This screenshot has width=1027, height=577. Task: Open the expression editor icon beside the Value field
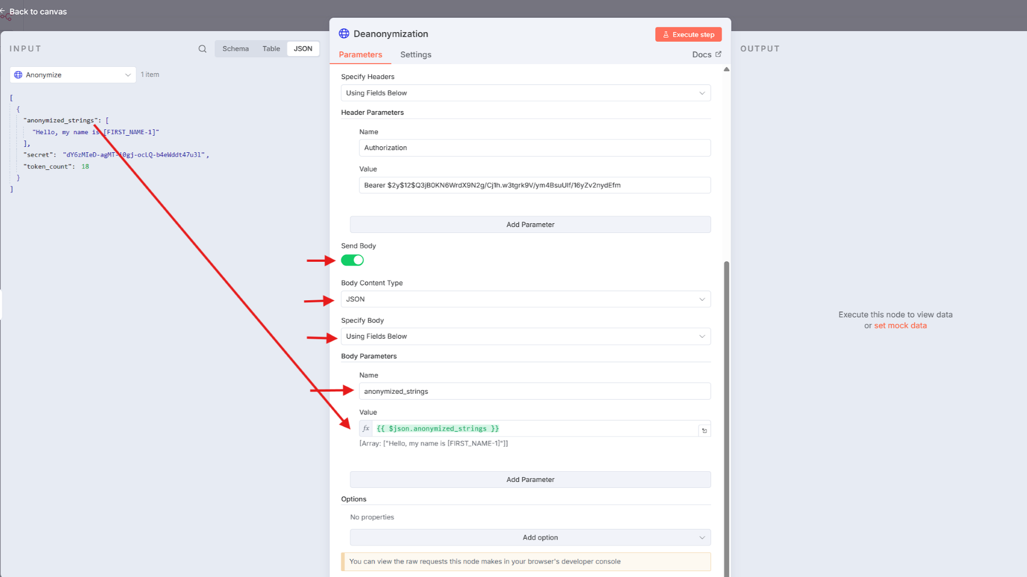coord(704,431)
